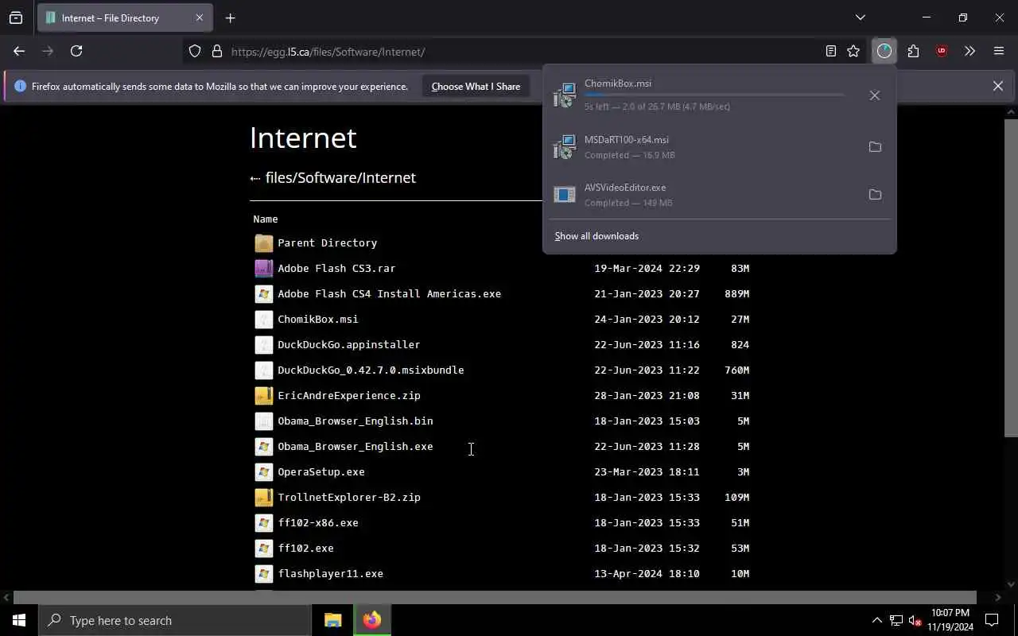Screen dimensions: 1018x636
Task: Show MSDaRT100-x64.msi in folder
Action: coord(875,147)
